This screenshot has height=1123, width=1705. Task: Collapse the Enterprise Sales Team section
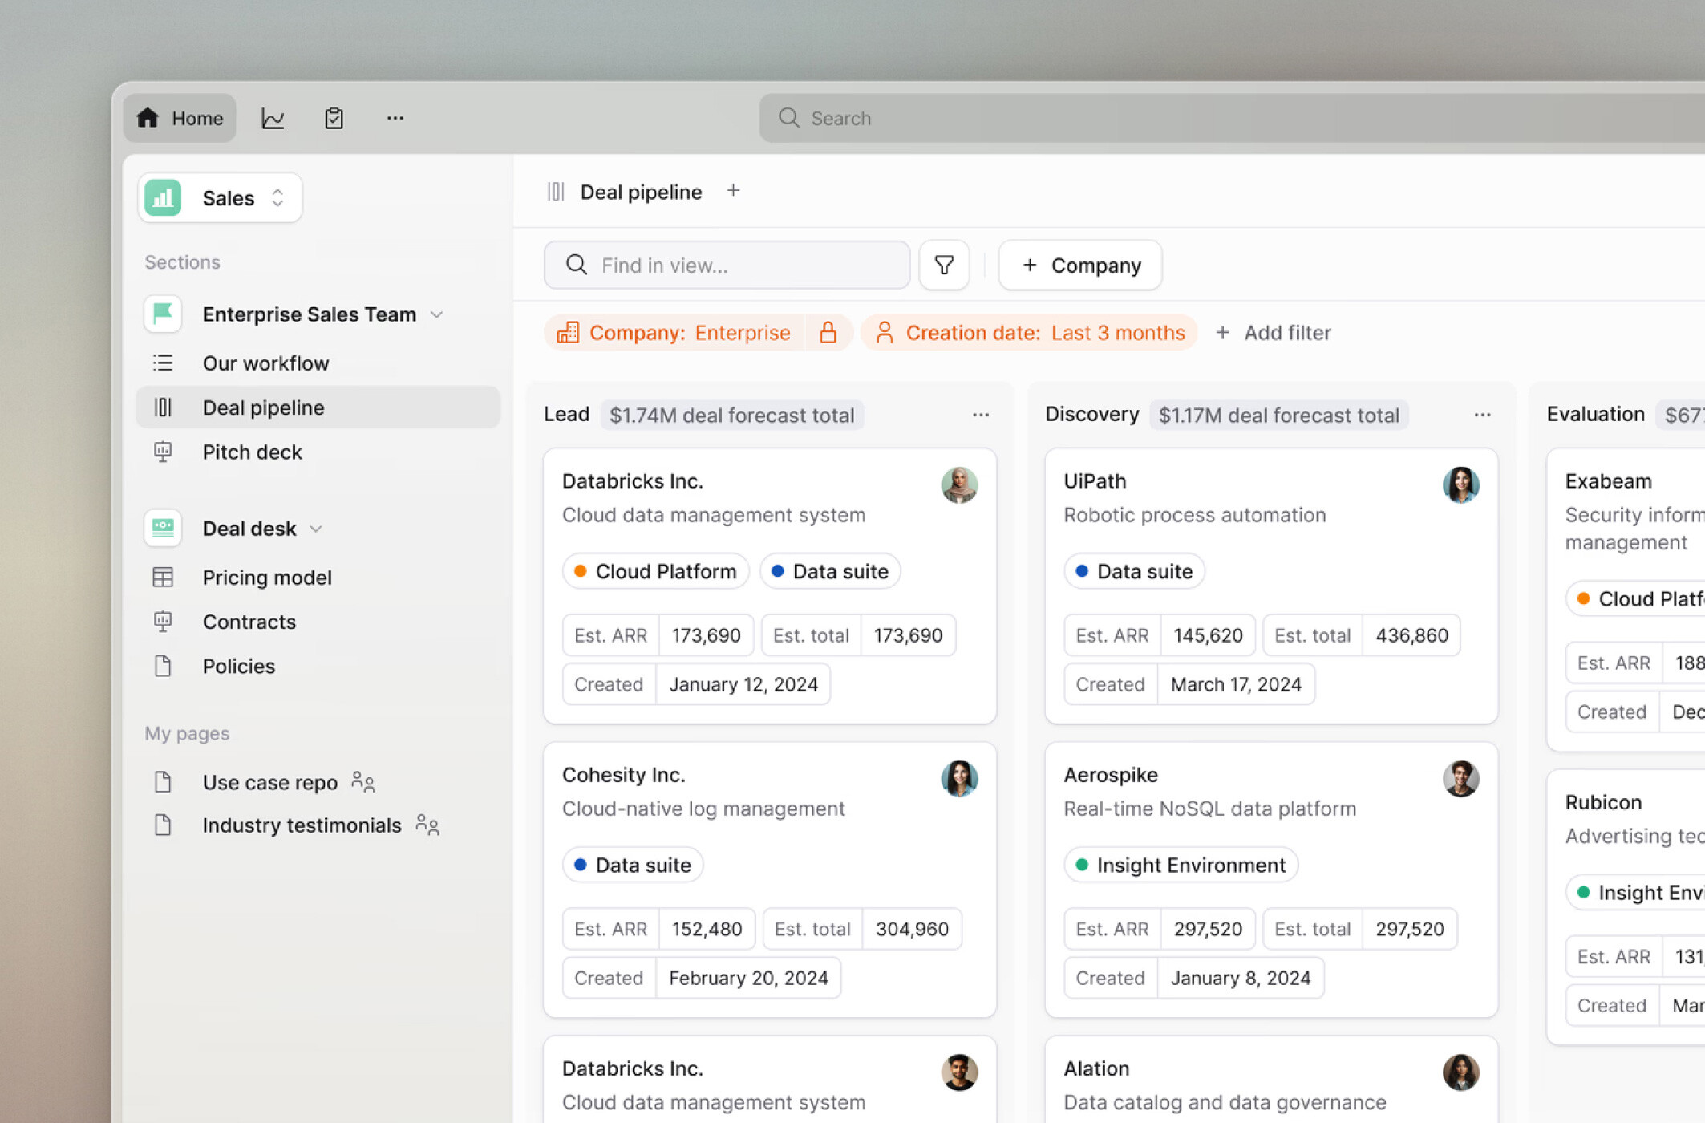click(437, 314)
